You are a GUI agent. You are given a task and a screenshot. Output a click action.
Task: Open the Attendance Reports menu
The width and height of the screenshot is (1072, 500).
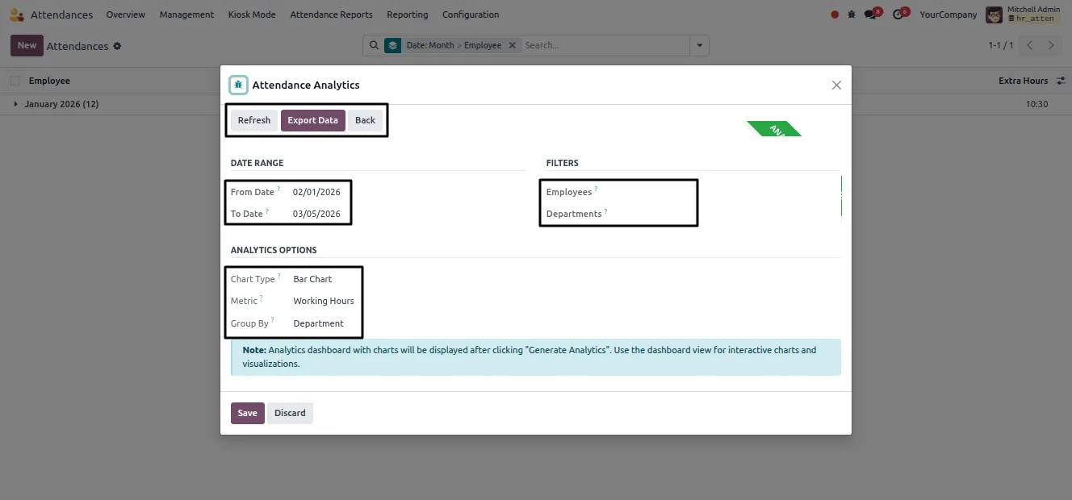point(332,15)
